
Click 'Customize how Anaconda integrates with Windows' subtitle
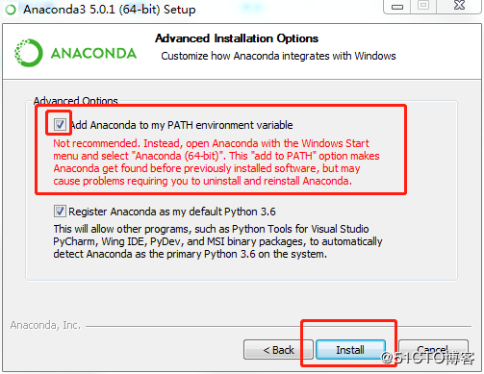(x=278, y=56)
